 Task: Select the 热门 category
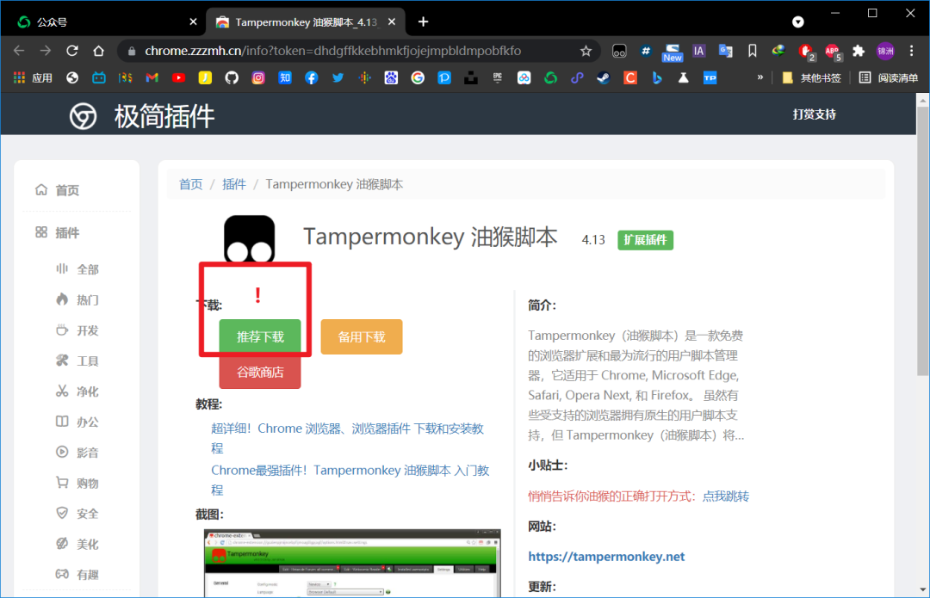pos(77,300)
